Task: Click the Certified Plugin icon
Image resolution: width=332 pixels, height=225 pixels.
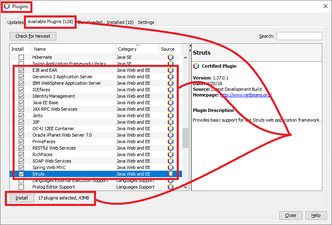Action: (196, 66)
